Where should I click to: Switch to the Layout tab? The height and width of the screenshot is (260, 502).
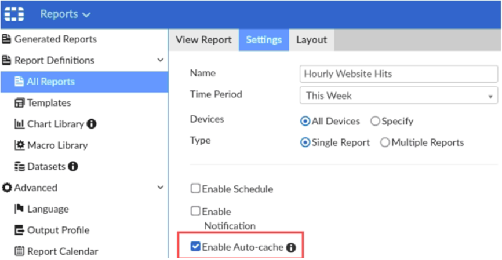pos(311,40)
